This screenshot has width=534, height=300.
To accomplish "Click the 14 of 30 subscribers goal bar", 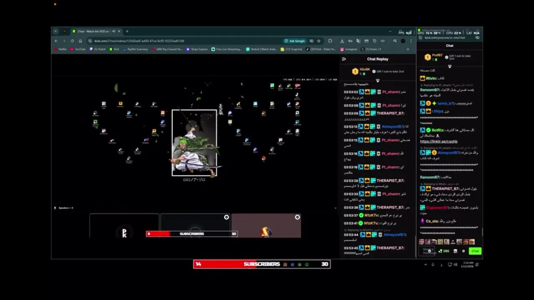I will click(262, 264).
